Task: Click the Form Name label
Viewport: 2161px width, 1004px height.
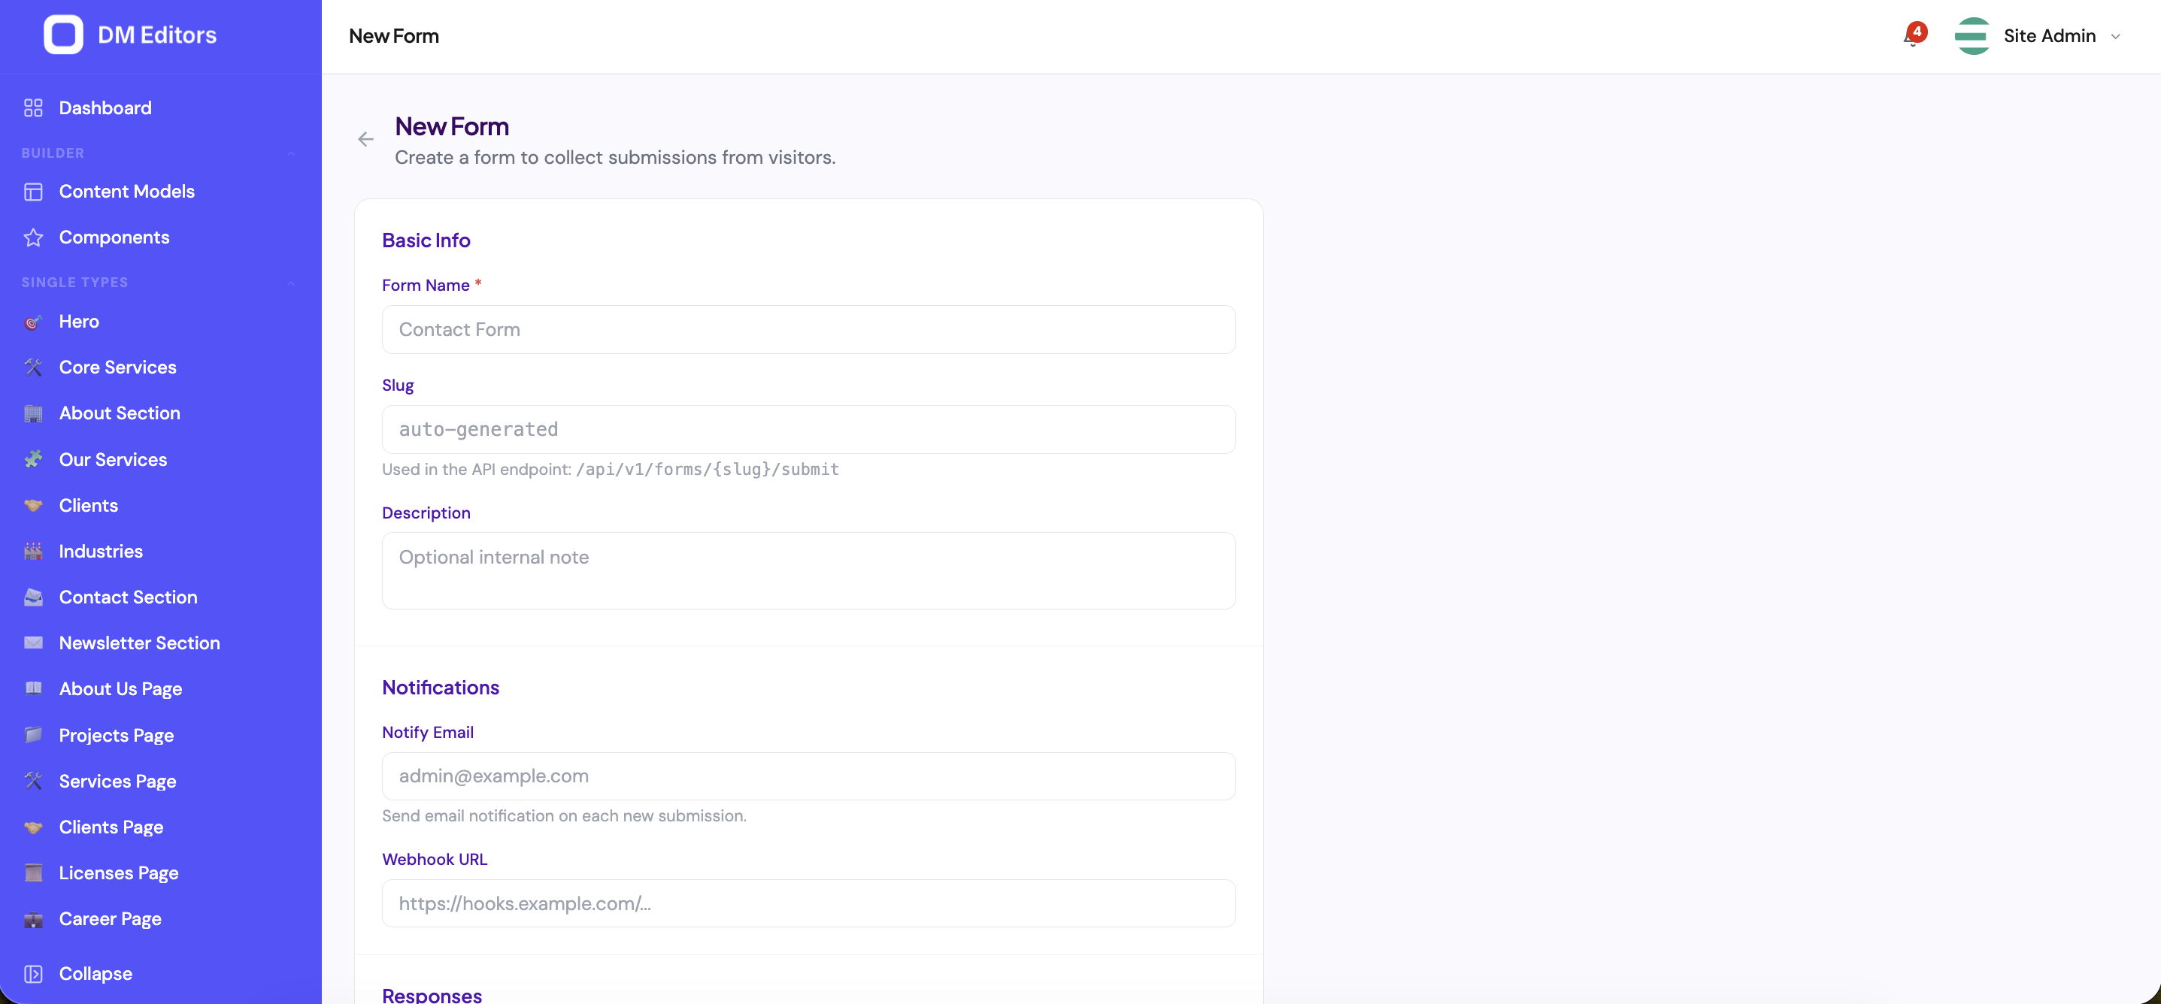Action: (x=426, y=285)
